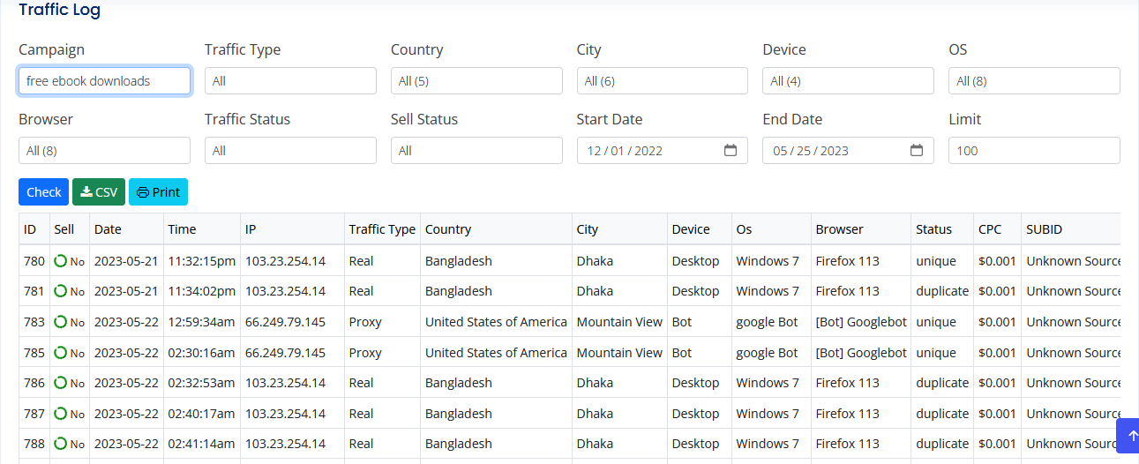The image size is (1139, 464).
Task: Open the City filter dropdown
Action: pos(662,81)
